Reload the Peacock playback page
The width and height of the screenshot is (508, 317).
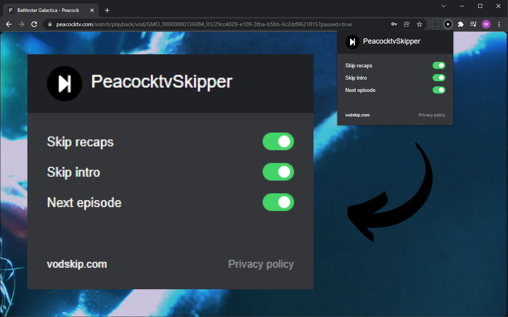(34, 24)
